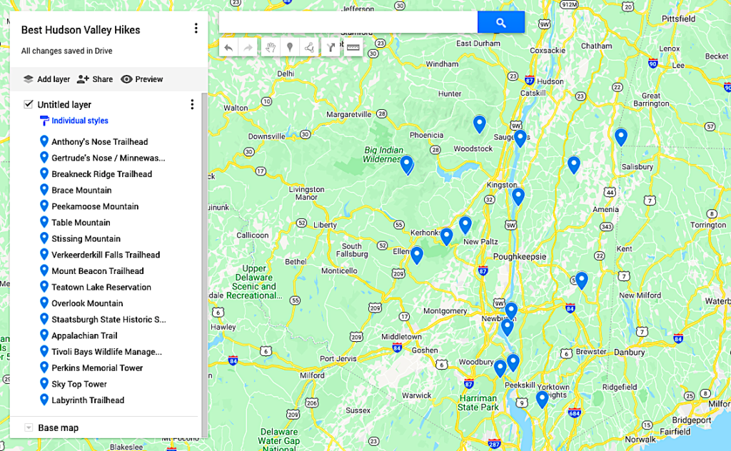The height and width of the screenshot is (451, 731).
Task: Select Verkeerderkill Falls Trailhead entry
Action: [107, 255]
